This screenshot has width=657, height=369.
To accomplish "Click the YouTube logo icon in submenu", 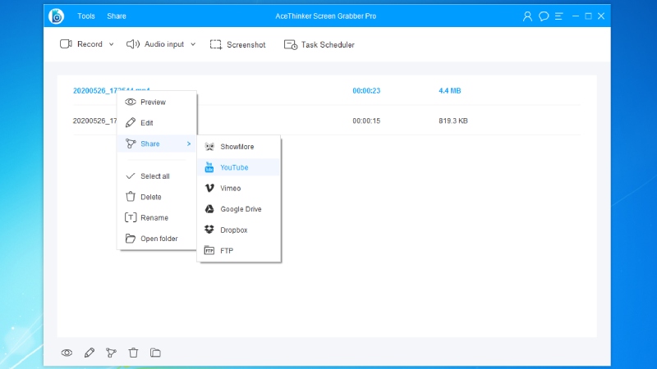I will point(209,167).
